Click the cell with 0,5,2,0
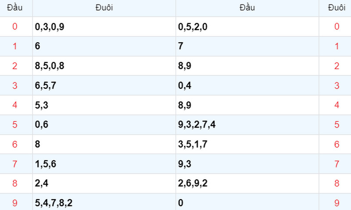Image resolution: width=351 pixels, height=210 pixels. (247, 27)
